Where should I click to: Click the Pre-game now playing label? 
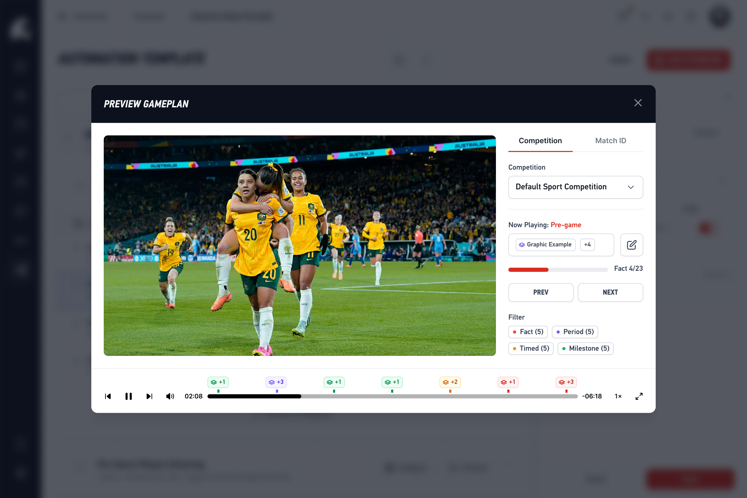tap(566, 225)
